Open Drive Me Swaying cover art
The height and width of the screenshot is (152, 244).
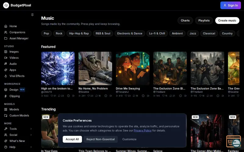pos(133,68)
